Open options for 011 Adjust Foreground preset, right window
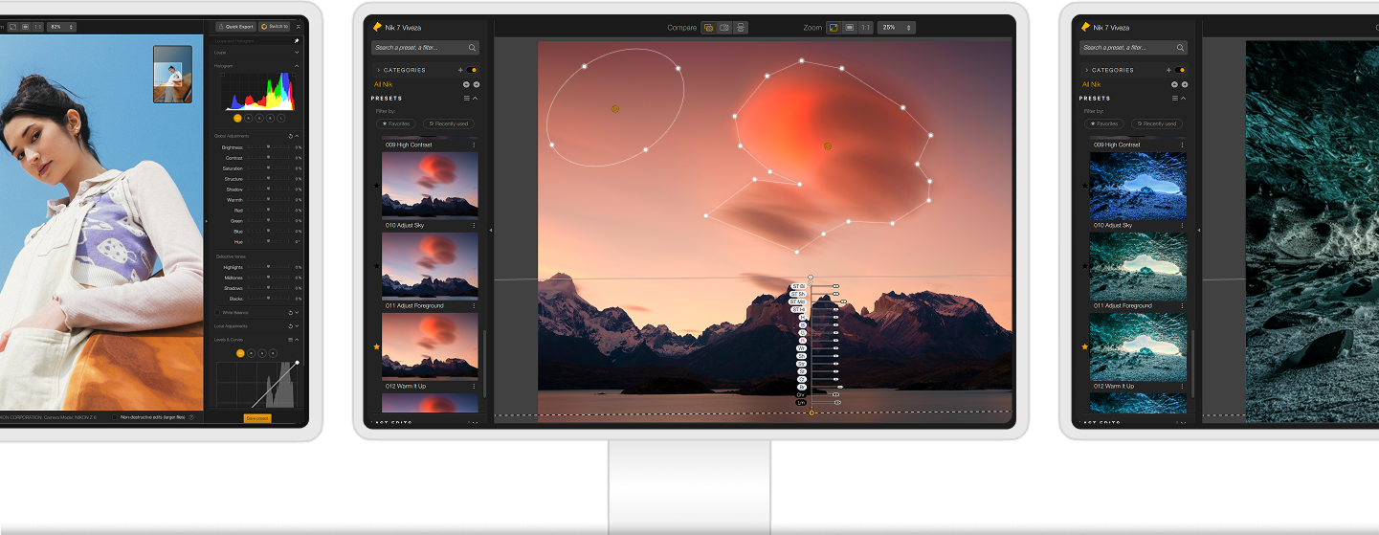Viewport: 1379px width, 535px height. [x=1182, y=305]
